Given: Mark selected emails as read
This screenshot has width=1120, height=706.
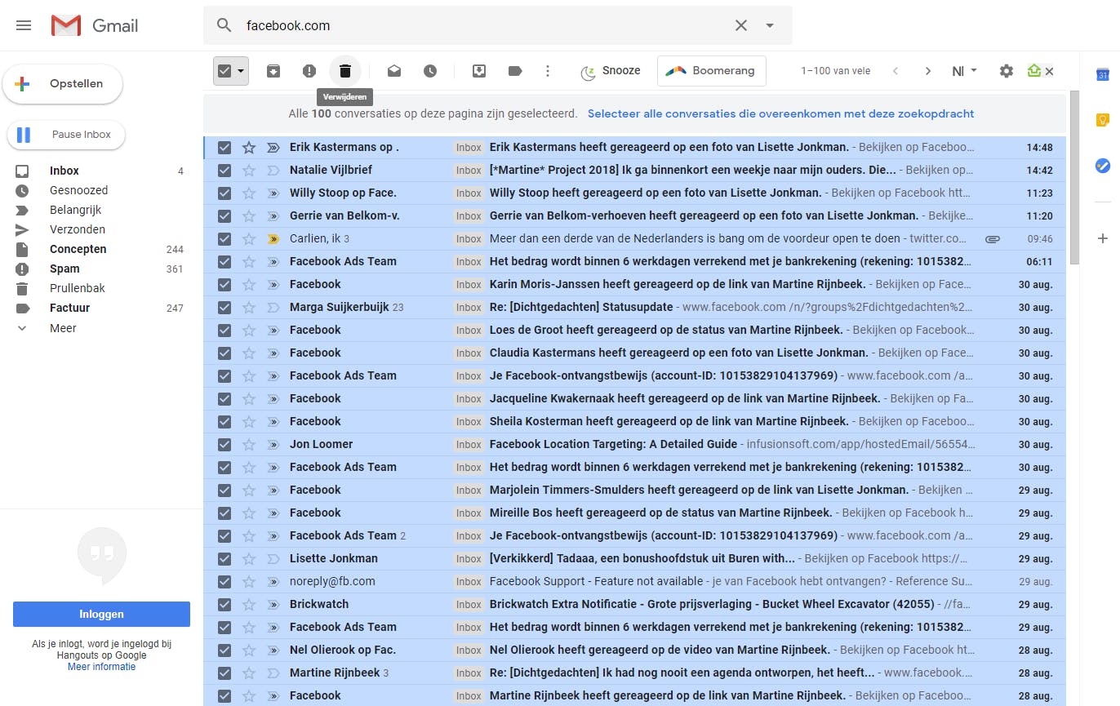Looking at the screenshot, I should pyautogui.click(x=393, y=71).
